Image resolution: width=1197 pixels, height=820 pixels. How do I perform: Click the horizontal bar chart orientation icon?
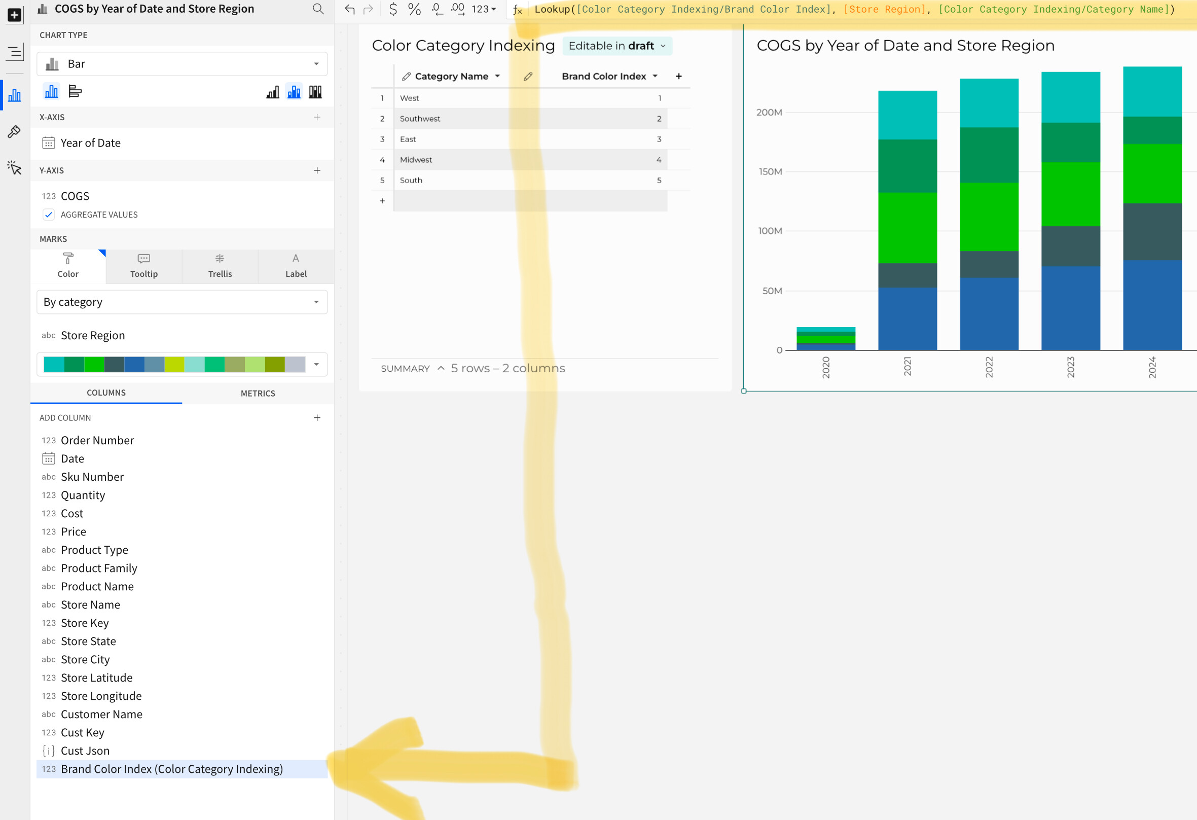tap(75, 91)
